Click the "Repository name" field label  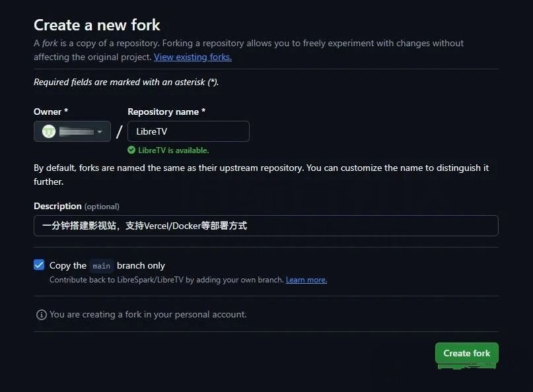[165, 112]
